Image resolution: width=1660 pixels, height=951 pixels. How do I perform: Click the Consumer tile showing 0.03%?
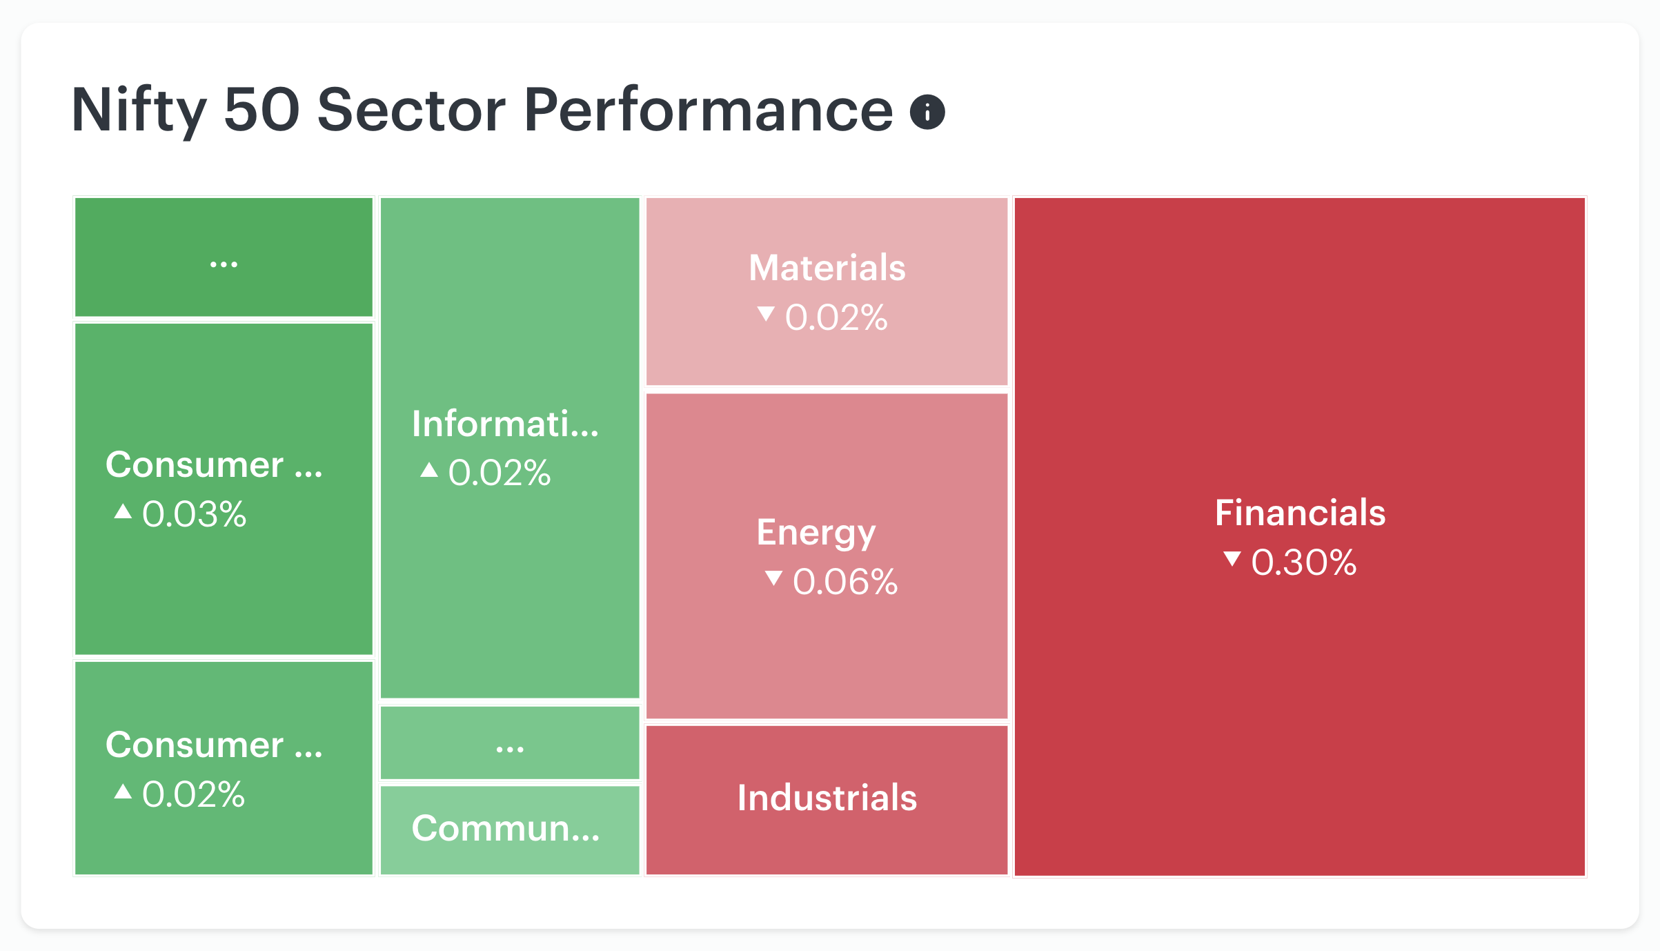(224, 489)
